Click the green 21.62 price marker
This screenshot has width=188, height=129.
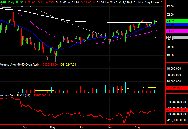(177, 21)
